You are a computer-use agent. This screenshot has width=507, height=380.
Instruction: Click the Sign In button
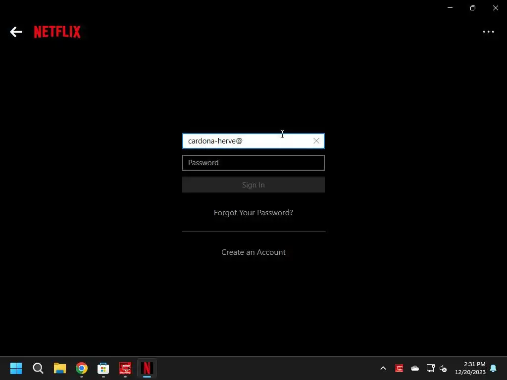click(253, 185)
